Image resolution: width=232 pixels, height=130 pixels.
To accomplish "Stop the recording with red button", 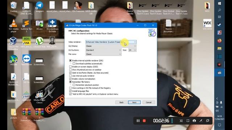I will pyautogui.click(x=144, y=121).
